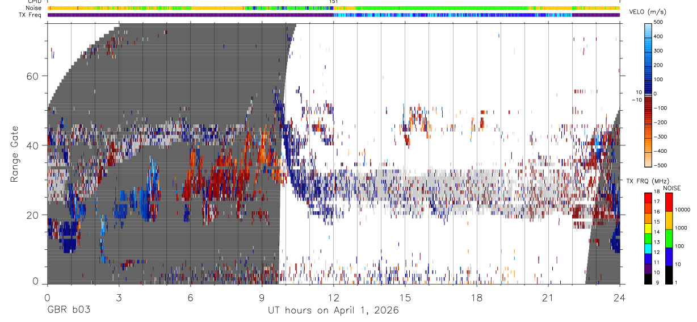This screenshot has width=697, height=322.
Task: Click the Noise strip above the plot
Action: click(x=333, y=8)
